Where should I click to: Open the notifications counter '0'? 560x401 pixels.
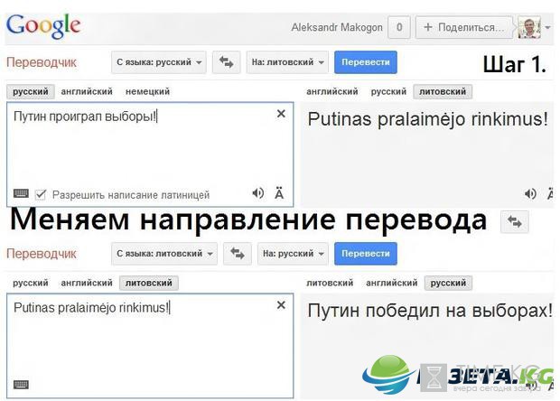coord(399,27)
